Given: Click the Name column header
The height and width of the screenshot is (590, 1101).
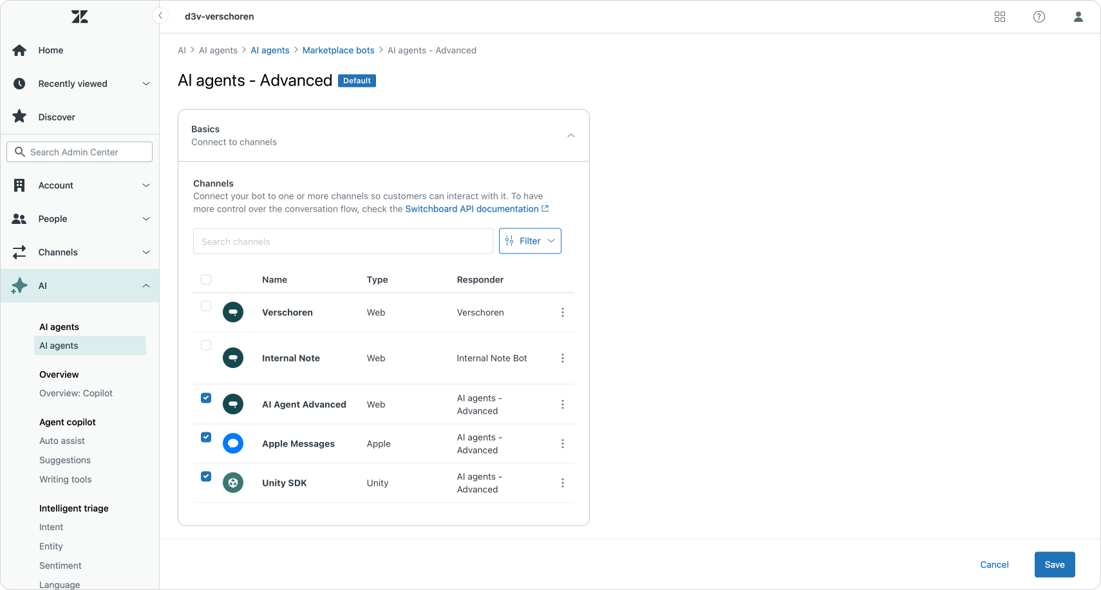Looking at the screenshot, I should 274,279.
